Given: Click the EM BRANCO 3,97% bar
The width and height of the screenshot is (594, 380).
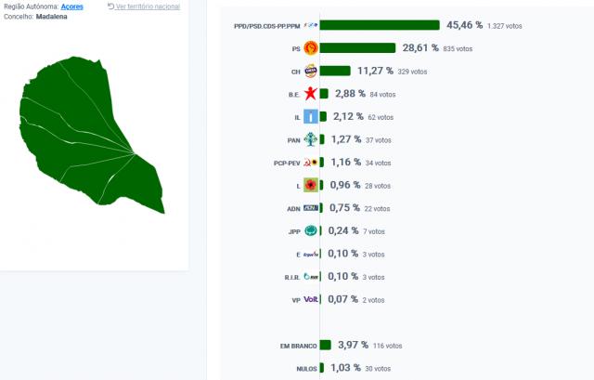Looking at the screenshot, I should (x=325, y=346).
